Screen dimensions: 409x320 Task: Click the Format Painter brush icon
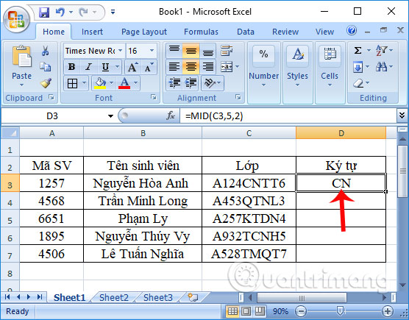pyautogui.click(x=46, y=83)
